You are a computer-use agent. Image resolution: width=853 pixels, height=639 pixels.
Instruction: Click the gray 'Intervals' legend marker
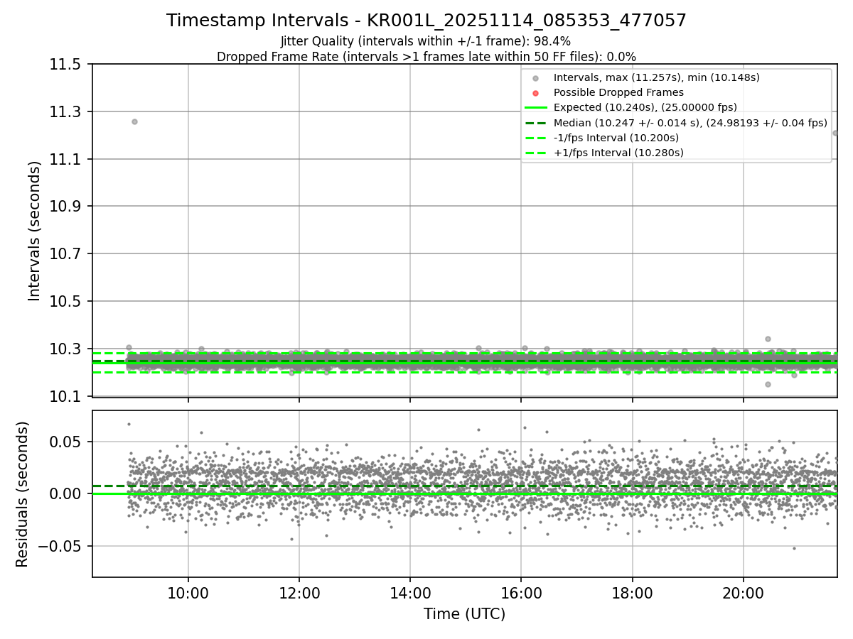pos(536,78)
